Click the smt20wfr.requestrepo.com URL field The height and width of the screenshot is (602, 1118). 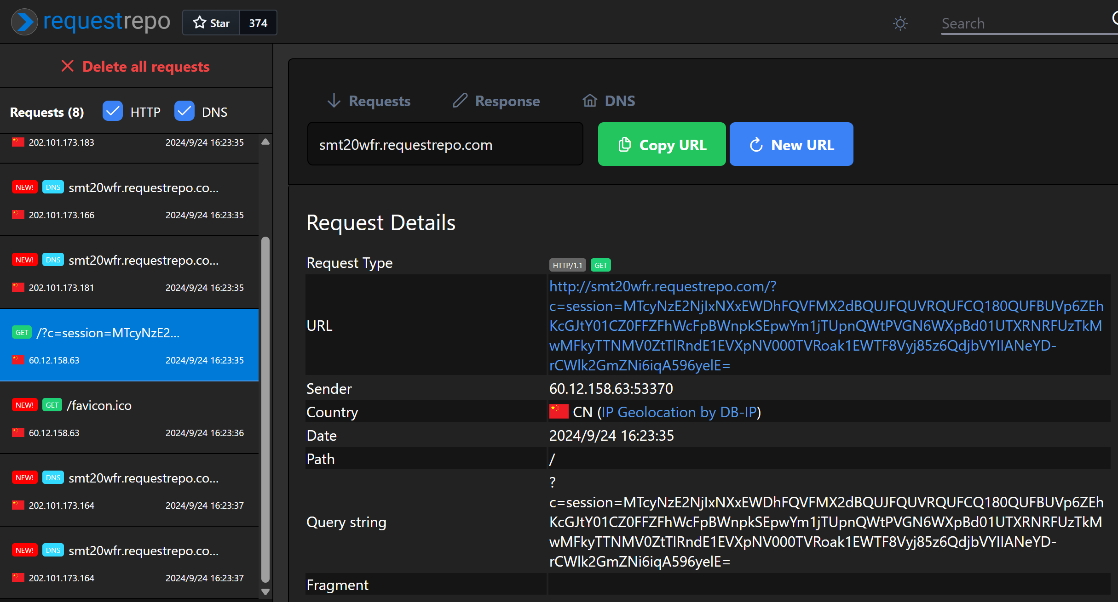pyautogui.click(x=445, y=144)
